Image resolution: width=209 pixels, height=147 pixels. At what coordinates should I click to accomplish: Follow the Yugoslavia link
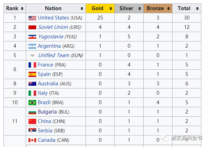coord(51,37)
